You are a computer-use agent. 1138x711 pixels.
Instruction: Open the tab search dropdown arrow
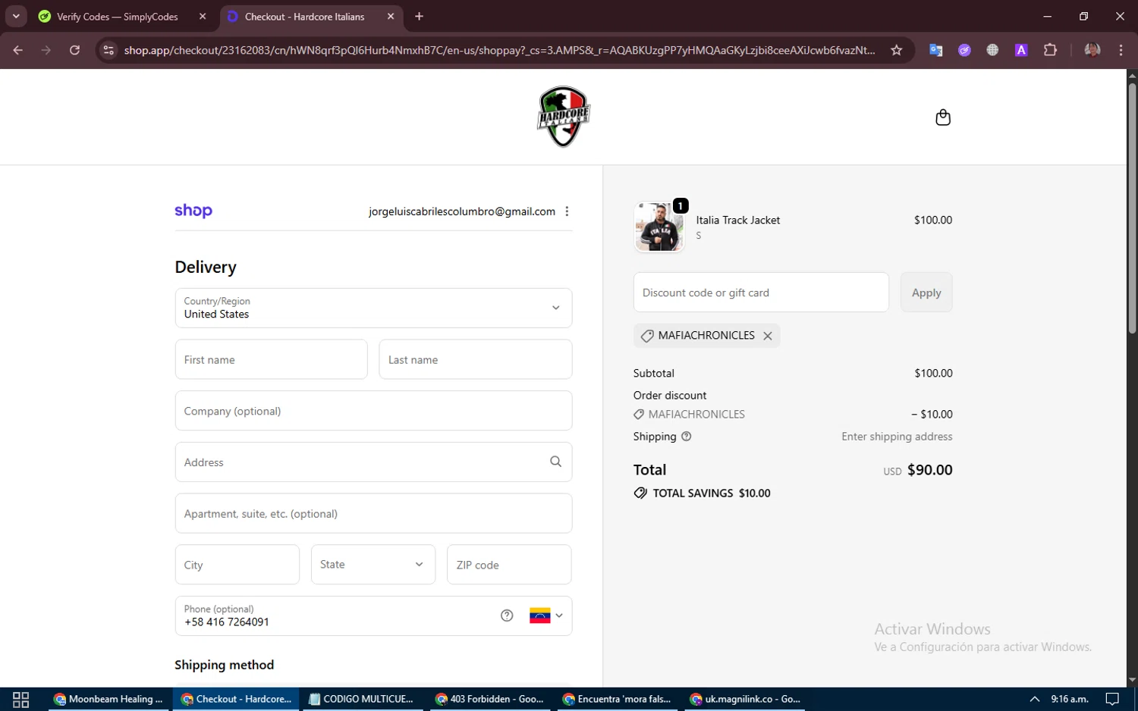tap(16, 17)
